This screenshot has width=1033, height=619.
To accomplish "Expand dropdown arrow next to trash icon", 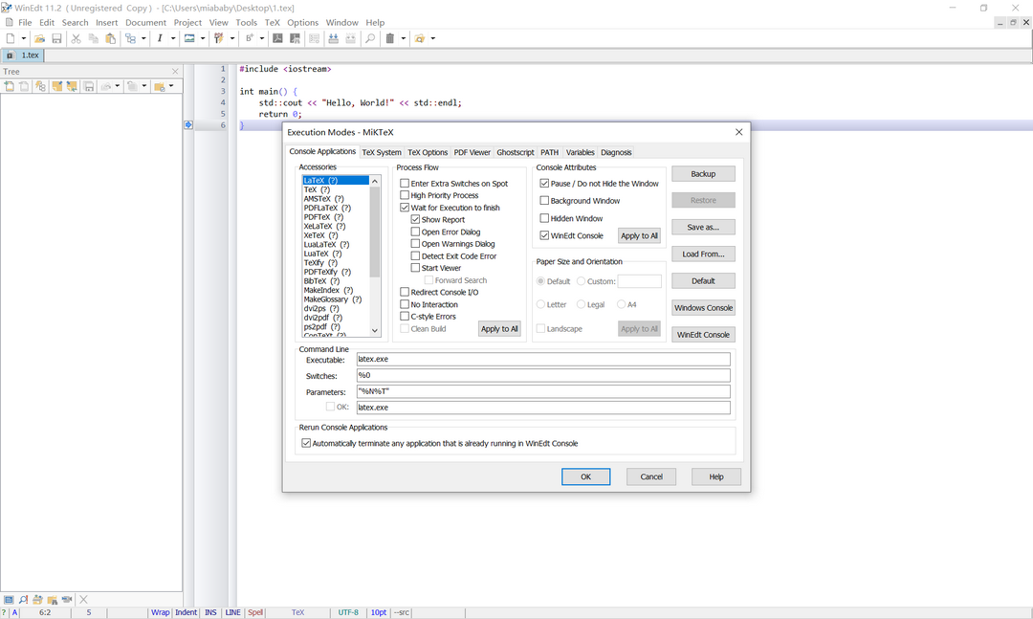I will [x=403, y=38].
